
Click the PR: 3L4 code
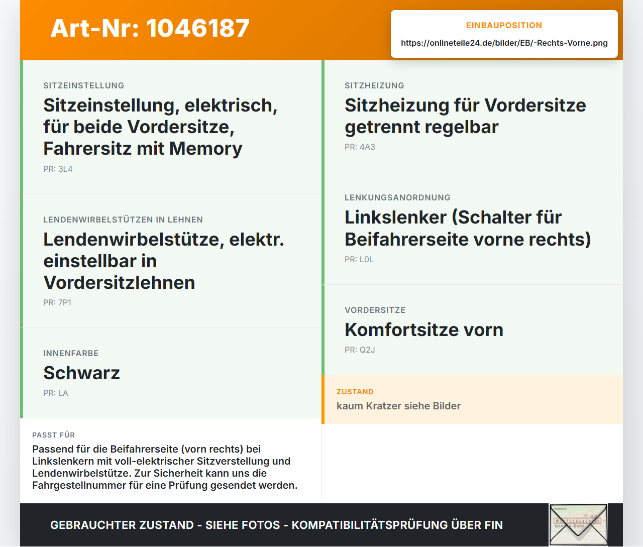(58, 169)
